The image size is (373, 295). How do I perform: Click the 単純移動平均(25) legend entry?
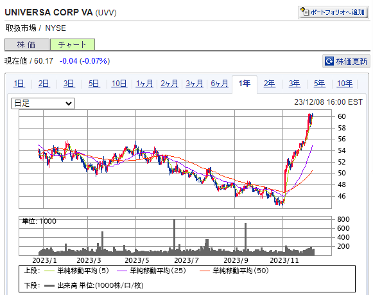click(x=152, y=271)
